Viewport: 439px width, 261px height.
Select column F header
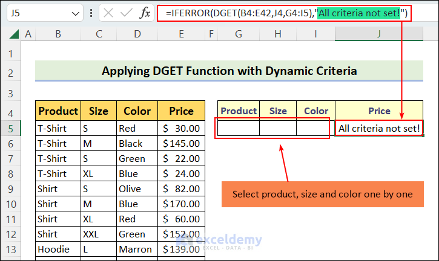click(211, 34)
